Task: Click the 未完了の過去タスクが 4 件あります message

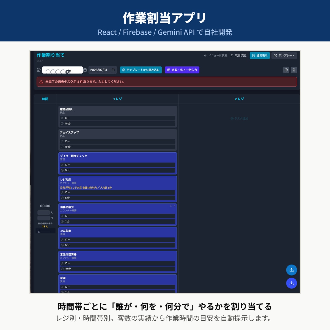Action: 85,82
